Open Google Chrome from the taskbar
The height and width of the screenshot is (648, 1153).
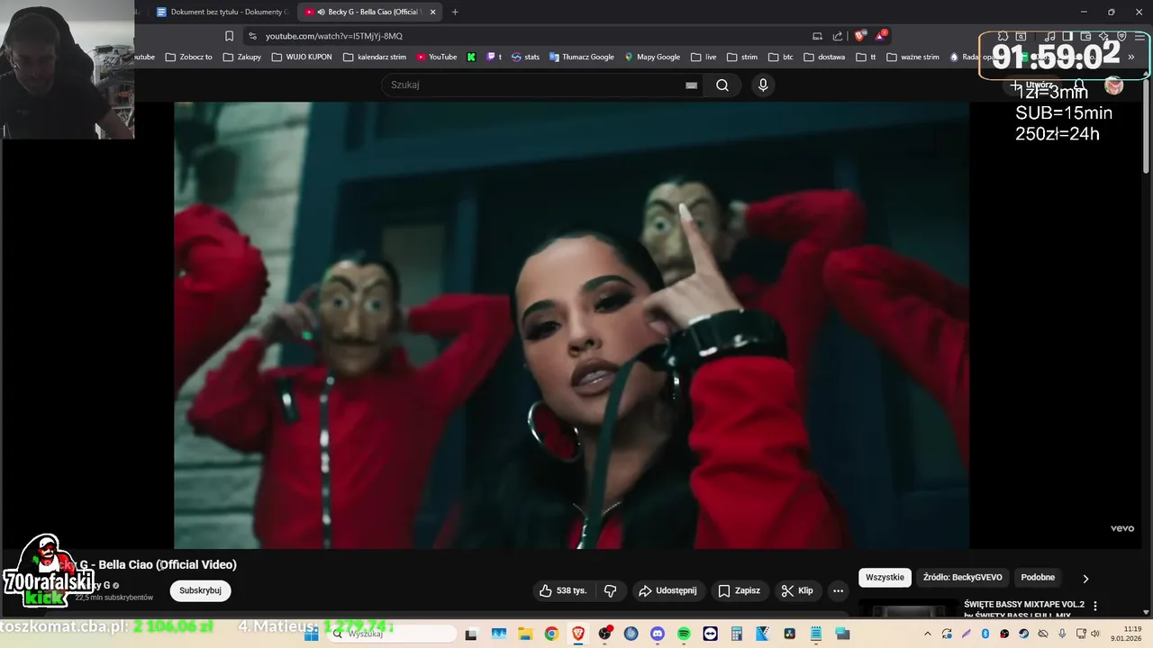(551, 634)
